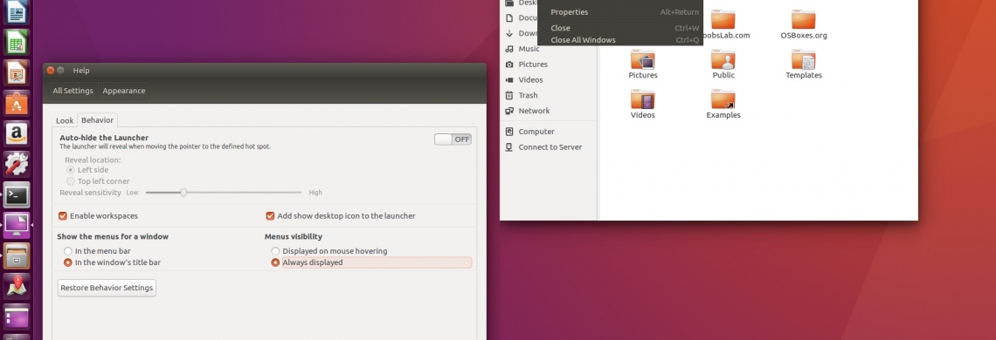Open Ubuntu Software orange bag icon
Viewport: 996px width, 340px height.
[x=17, y=104]
